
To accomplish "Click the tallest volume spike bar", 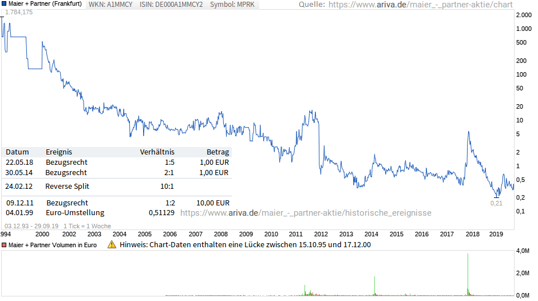I will pos(468,274).
